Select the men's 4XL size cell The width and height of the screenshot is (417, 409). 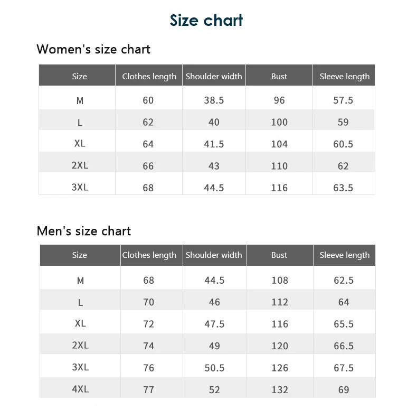[x=80, y=389]
